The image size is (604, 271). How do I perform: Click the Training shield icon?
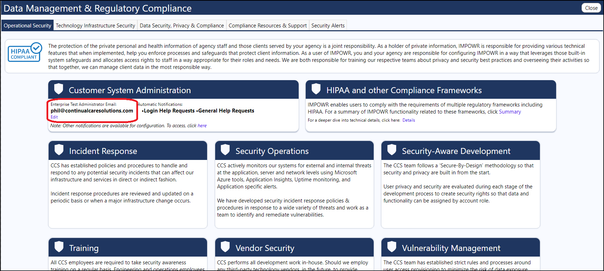click(59, 247)
